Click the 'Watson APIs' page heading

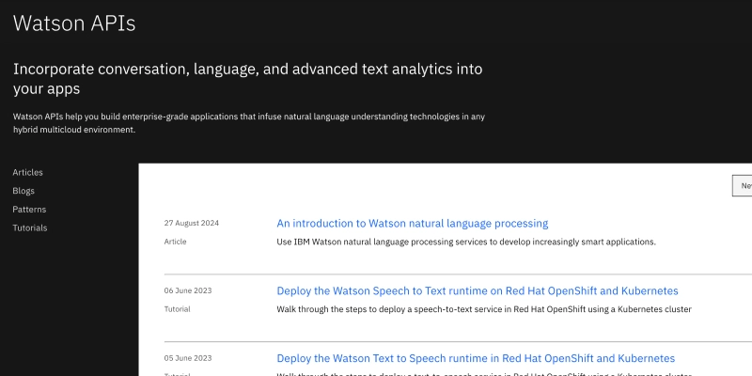click(x=74, y=23)
